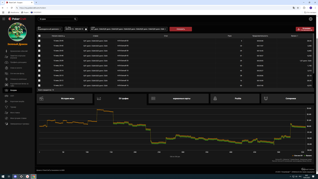Open the globe language icon
Viewport: 318px width, 179px height.
(310, 19)
